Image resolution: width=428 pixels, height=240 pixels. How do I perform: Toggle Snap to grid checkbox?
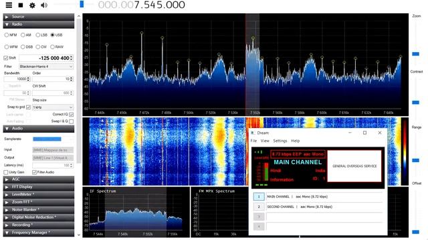pyautogui.click(x=28, y=107)
